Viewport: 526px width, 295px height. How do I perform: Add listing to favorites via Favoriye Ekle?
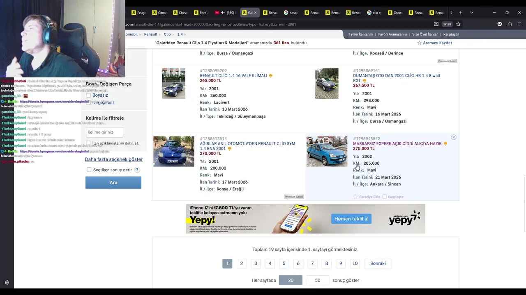[x=367, y=197]
